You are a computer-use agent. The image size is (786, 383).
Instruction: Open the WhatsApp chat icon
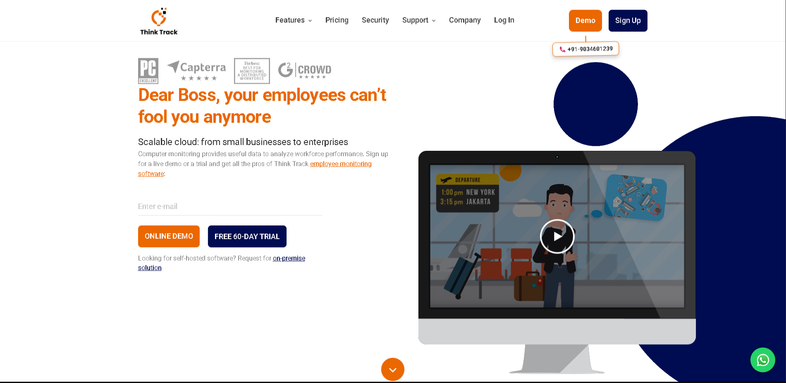(762, 360)
